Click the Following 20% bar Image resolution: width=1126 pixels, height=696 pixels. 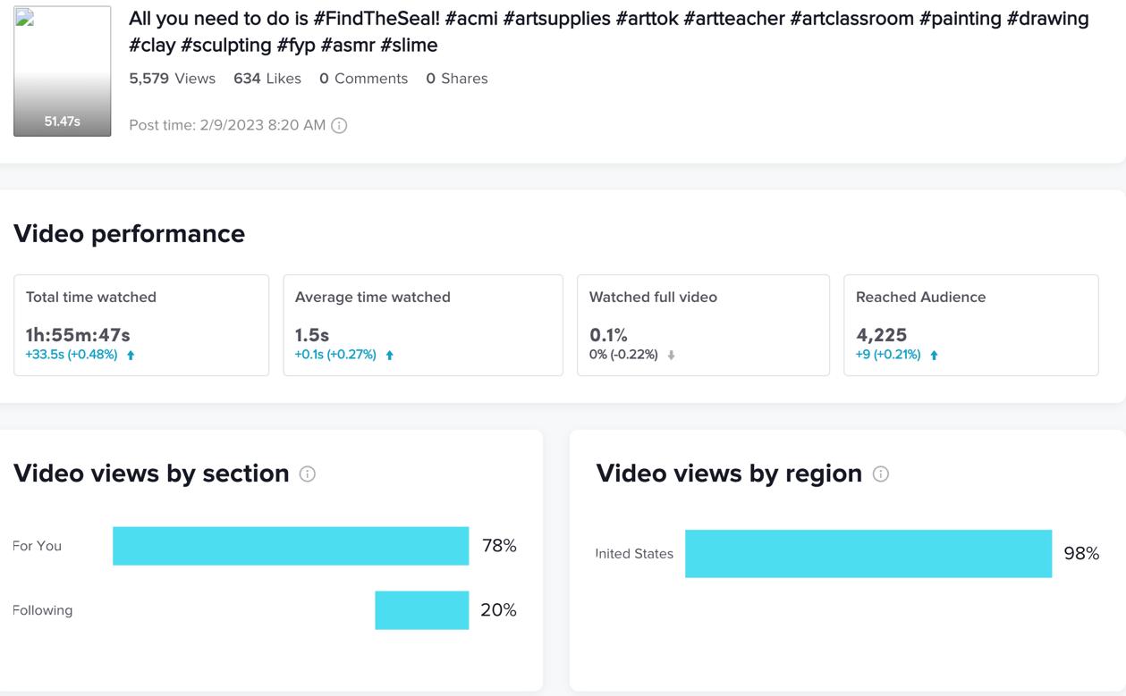tap(421, 610)
